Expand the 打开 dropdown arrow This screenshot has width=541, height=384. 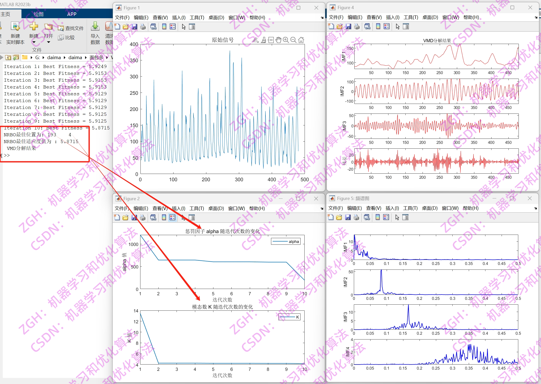[x=48, y=42]
